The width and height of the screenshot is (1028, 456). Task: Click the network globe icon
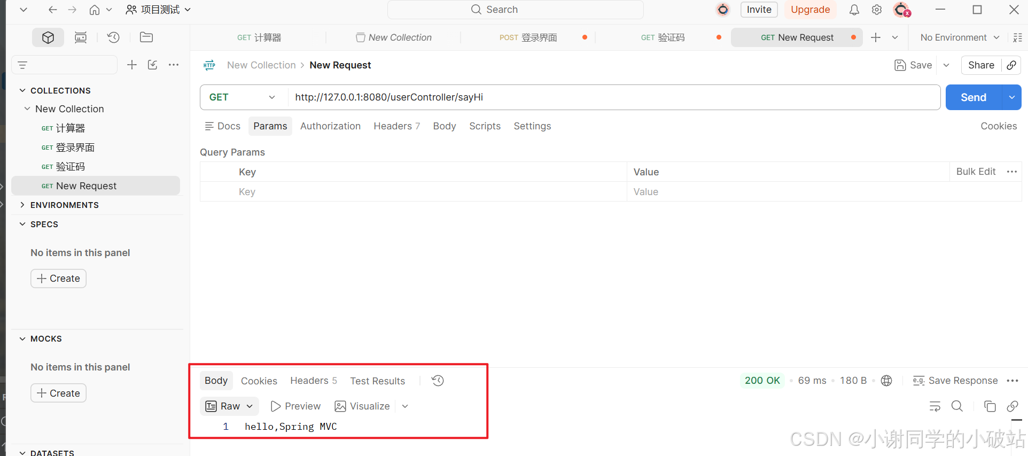coord(886,381)
